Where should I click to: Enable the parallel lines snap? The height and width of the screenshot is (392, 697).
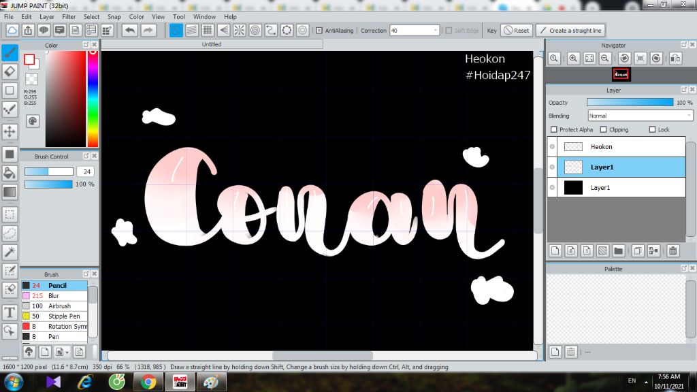191,30
